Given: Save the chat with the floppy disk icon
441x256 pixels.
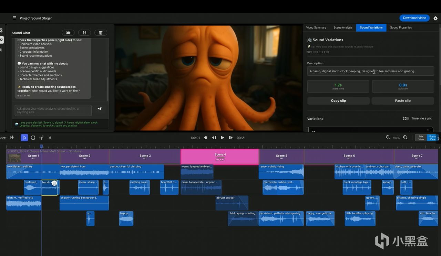Looking at the screenshot, I should [x=84, y=33].
